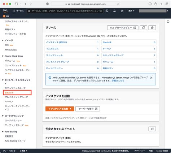This screenshot has height=153, width=171.
Task: Select ネットワークインターフェイス in sidebar
Action: [17, 108]
